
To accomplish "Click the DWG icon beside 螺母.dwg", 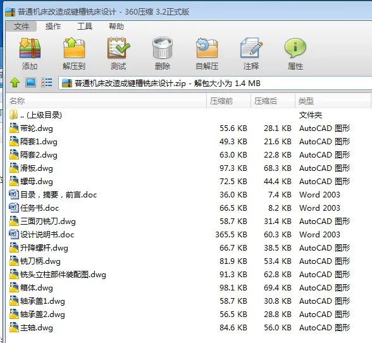I will point(14,181).
